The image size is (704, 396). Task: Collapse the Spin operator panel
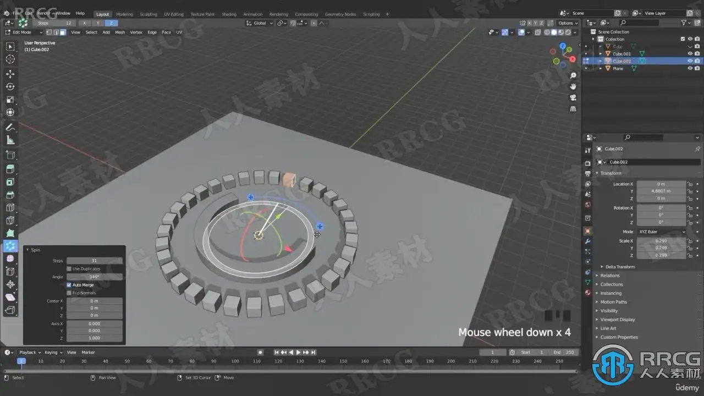pyautogui.click(x=28, y=250)
